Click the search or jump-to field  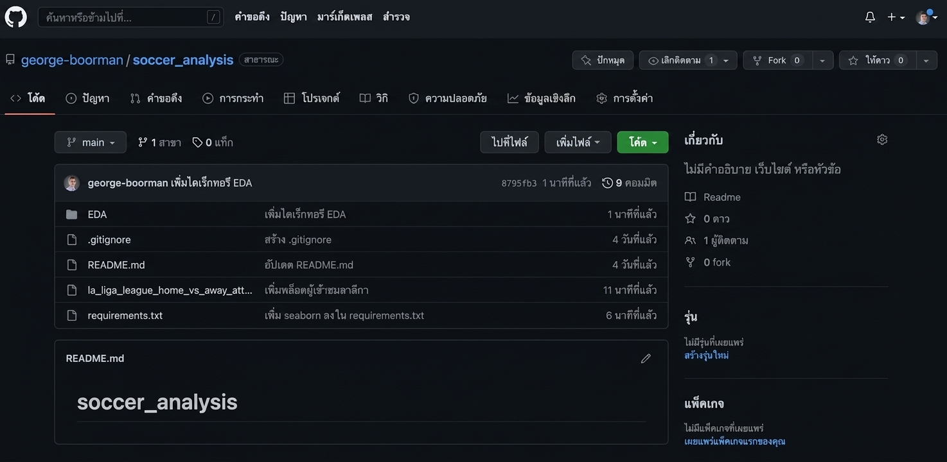pyautogui.click(x=131, y=17)
